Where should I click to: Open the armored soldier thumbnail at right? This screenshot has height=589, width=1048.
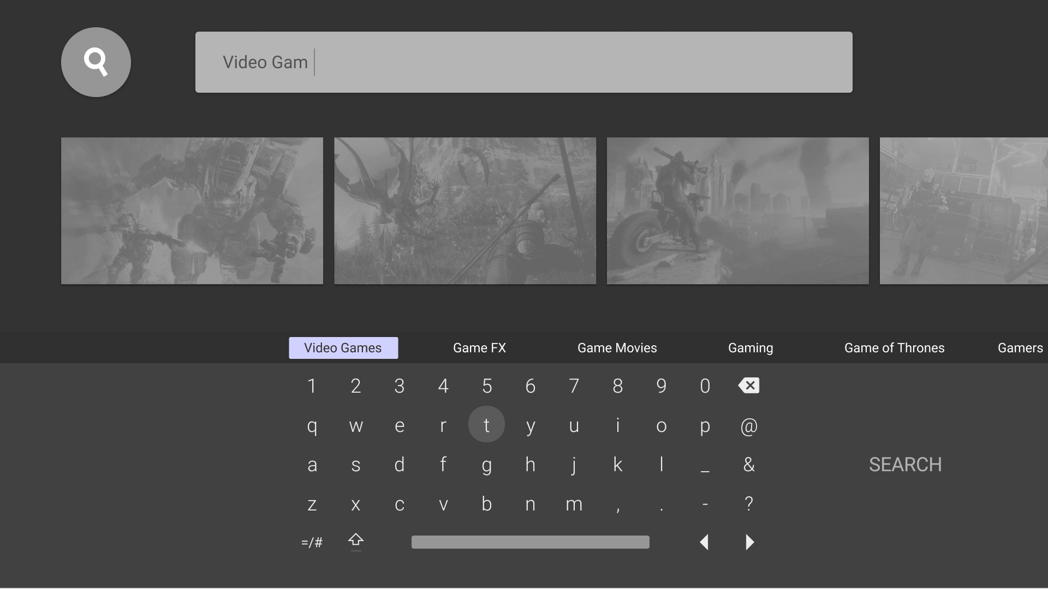(x=964, y=211)
